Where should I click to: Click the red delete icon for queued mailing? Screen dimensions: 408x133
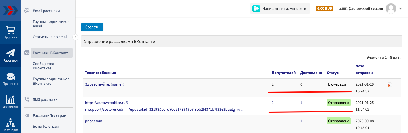390,85
